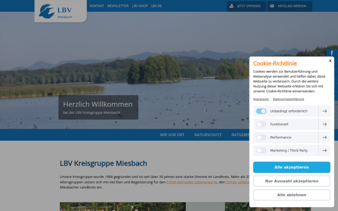Open the Kontakt menu item
The height and width of the screenshot is (211, 338).
click(x=97, y=6)
